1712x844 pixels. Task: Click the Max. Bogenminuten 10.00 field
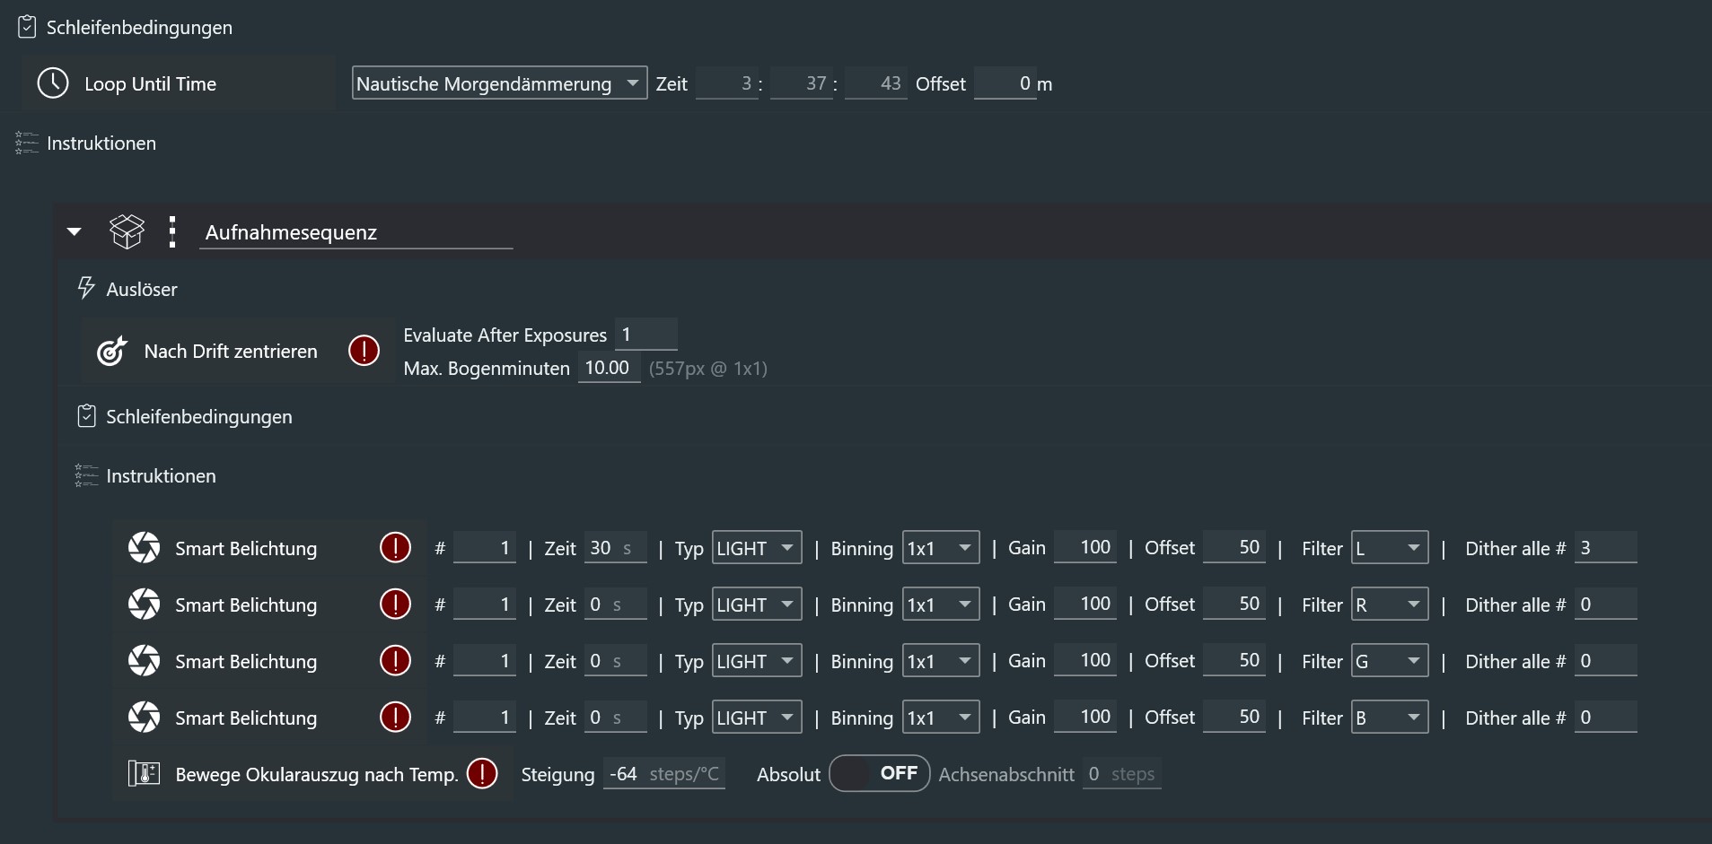pos(609,368)
